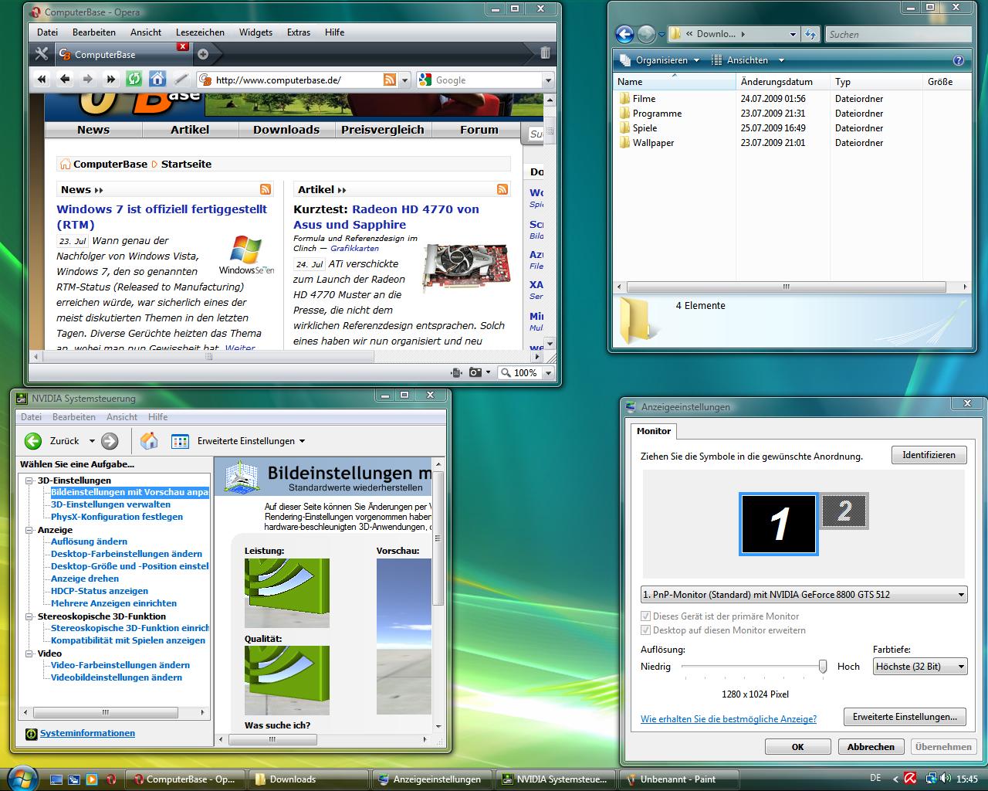Select monitor 2 in display settings

click(x=844, y=511)
